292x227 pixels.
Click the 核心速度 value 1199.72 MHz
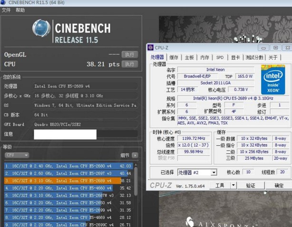194,138
